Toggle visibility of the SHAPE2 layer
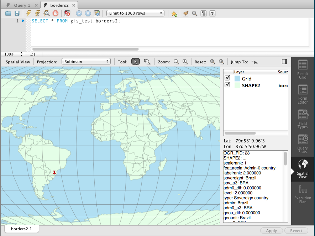The width and height of the screenshot is (315, 236). 227,85
